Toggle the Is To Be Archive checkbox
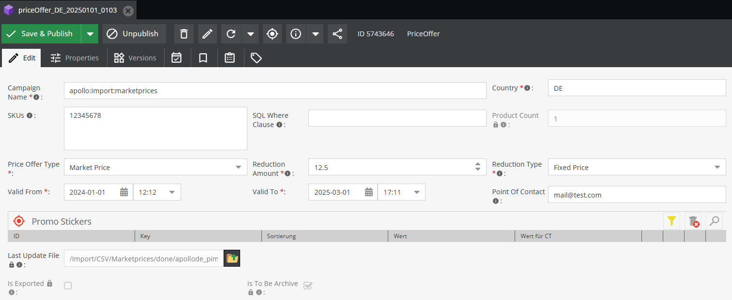 [307, 286]
